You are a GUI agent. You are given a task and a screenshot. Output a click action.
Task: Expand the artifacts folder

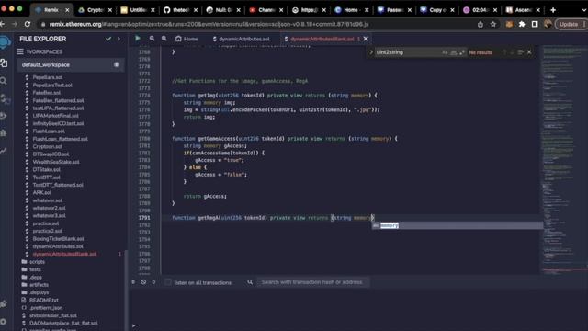(x=39, y=285)
